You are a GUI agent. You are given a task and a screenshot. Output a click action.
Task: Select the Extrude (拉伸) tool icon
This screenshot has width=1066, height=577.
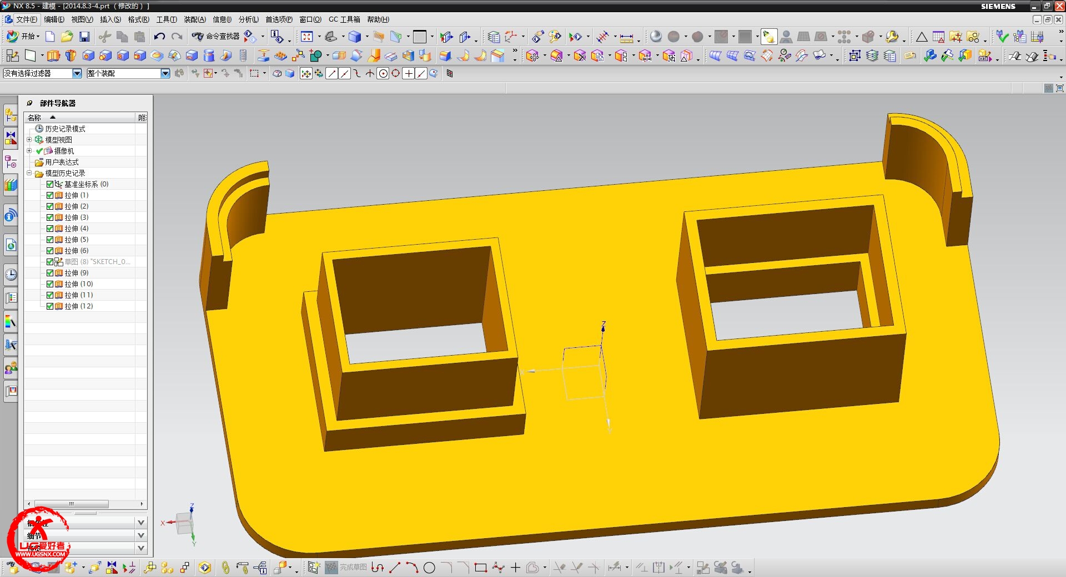point(53,55)
